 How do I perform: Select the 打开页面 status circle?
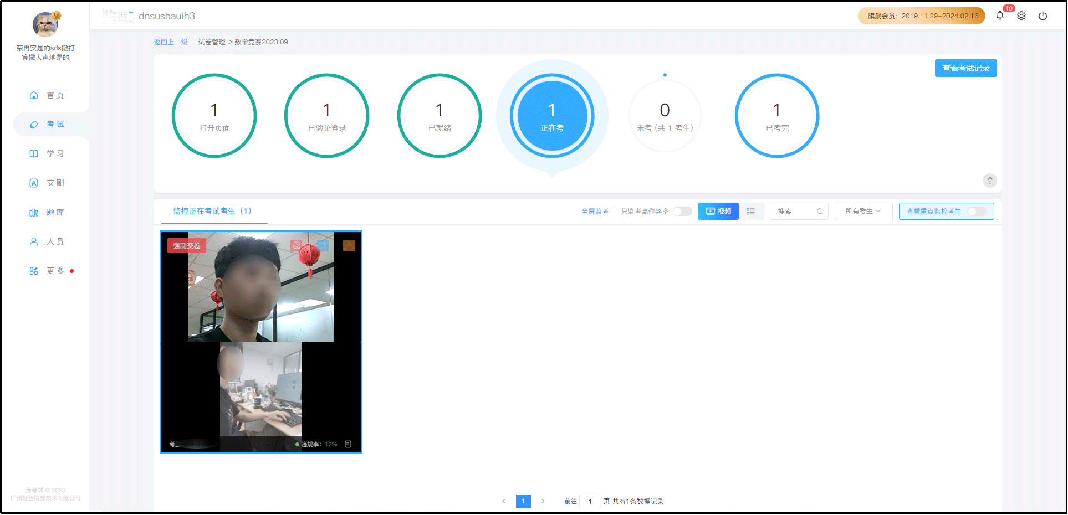[x=214, y=116]
